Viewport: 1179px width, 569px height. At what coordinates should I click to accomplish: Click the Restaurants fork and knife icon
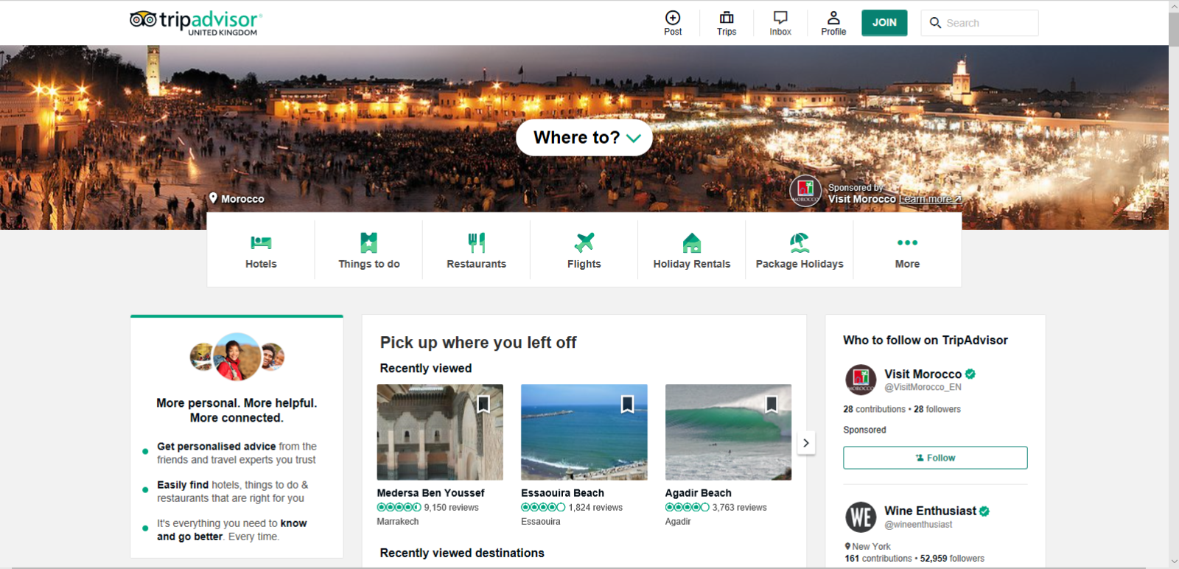click(x=477, y=242)
